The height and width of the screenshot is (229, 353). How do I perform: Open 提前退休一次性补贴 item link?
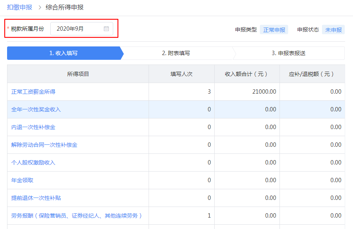tap(36, 198)
